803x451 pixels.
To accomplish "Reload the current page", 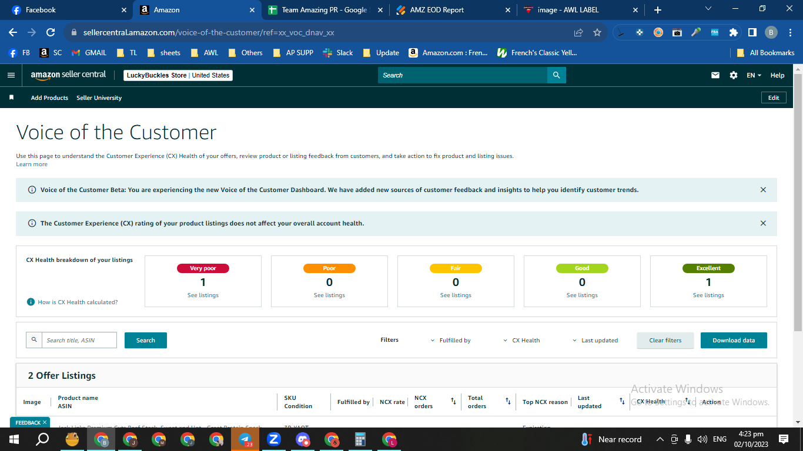I will (51, 33).
